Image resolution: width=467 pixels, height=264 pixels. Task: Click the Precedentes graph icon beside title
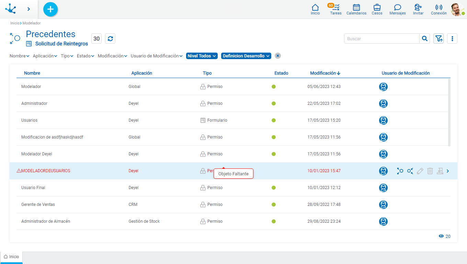coord(15,38)
